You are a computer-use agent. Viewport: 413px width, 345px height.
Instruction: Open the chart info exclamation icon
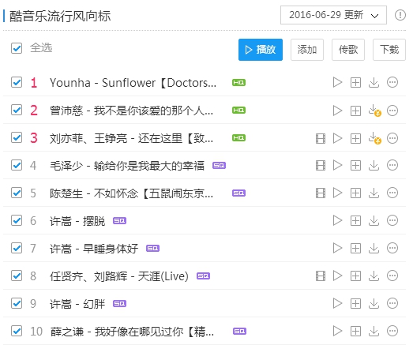coord(400,15)
